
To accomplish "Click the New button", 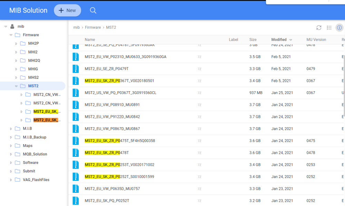I will tap(67, 10).
